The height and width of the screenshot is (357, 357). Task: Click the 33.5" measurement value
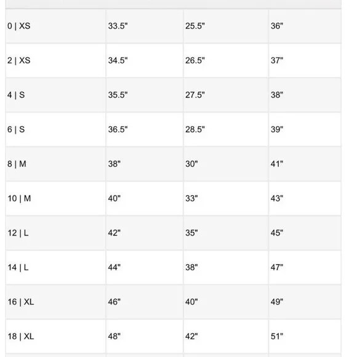point(118,26)
